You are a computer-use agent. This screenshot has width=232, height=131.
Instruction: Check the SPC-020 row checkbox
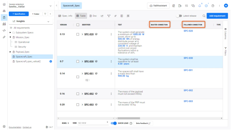click(78, 34)
